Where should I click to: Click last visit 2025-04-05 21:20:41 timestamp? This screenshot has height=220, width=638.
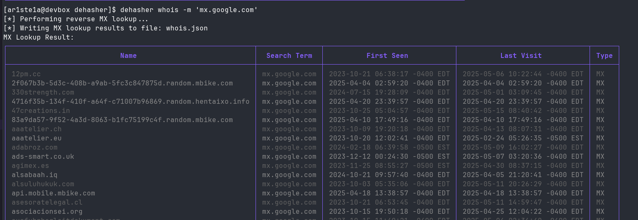[523, 175]
